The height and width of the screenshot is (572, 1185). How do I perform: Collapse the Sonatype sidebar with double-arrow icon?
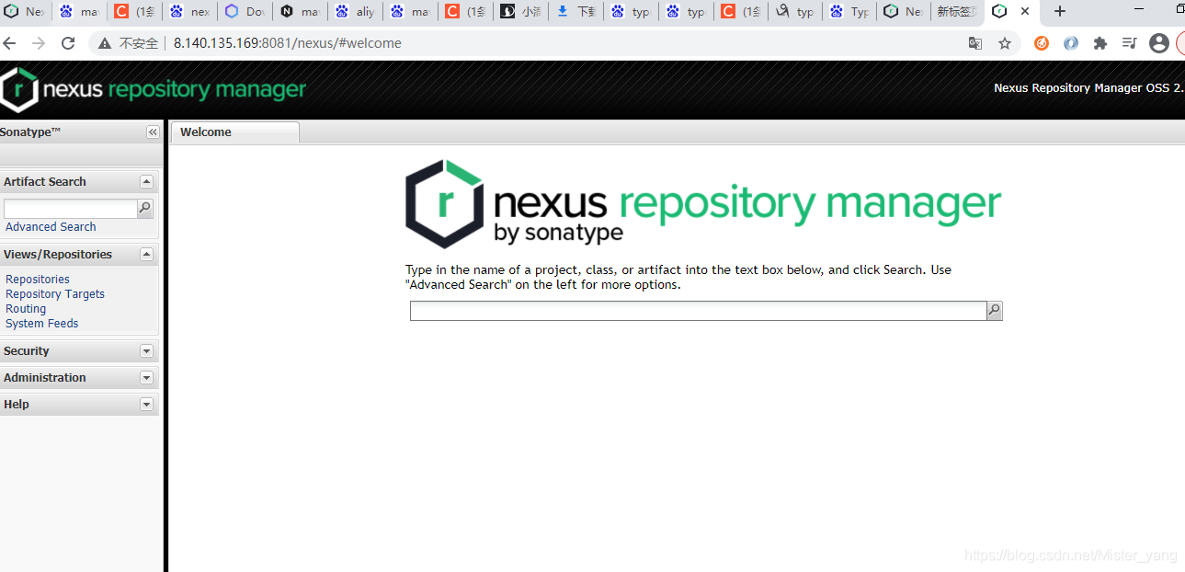pos(153,132)
